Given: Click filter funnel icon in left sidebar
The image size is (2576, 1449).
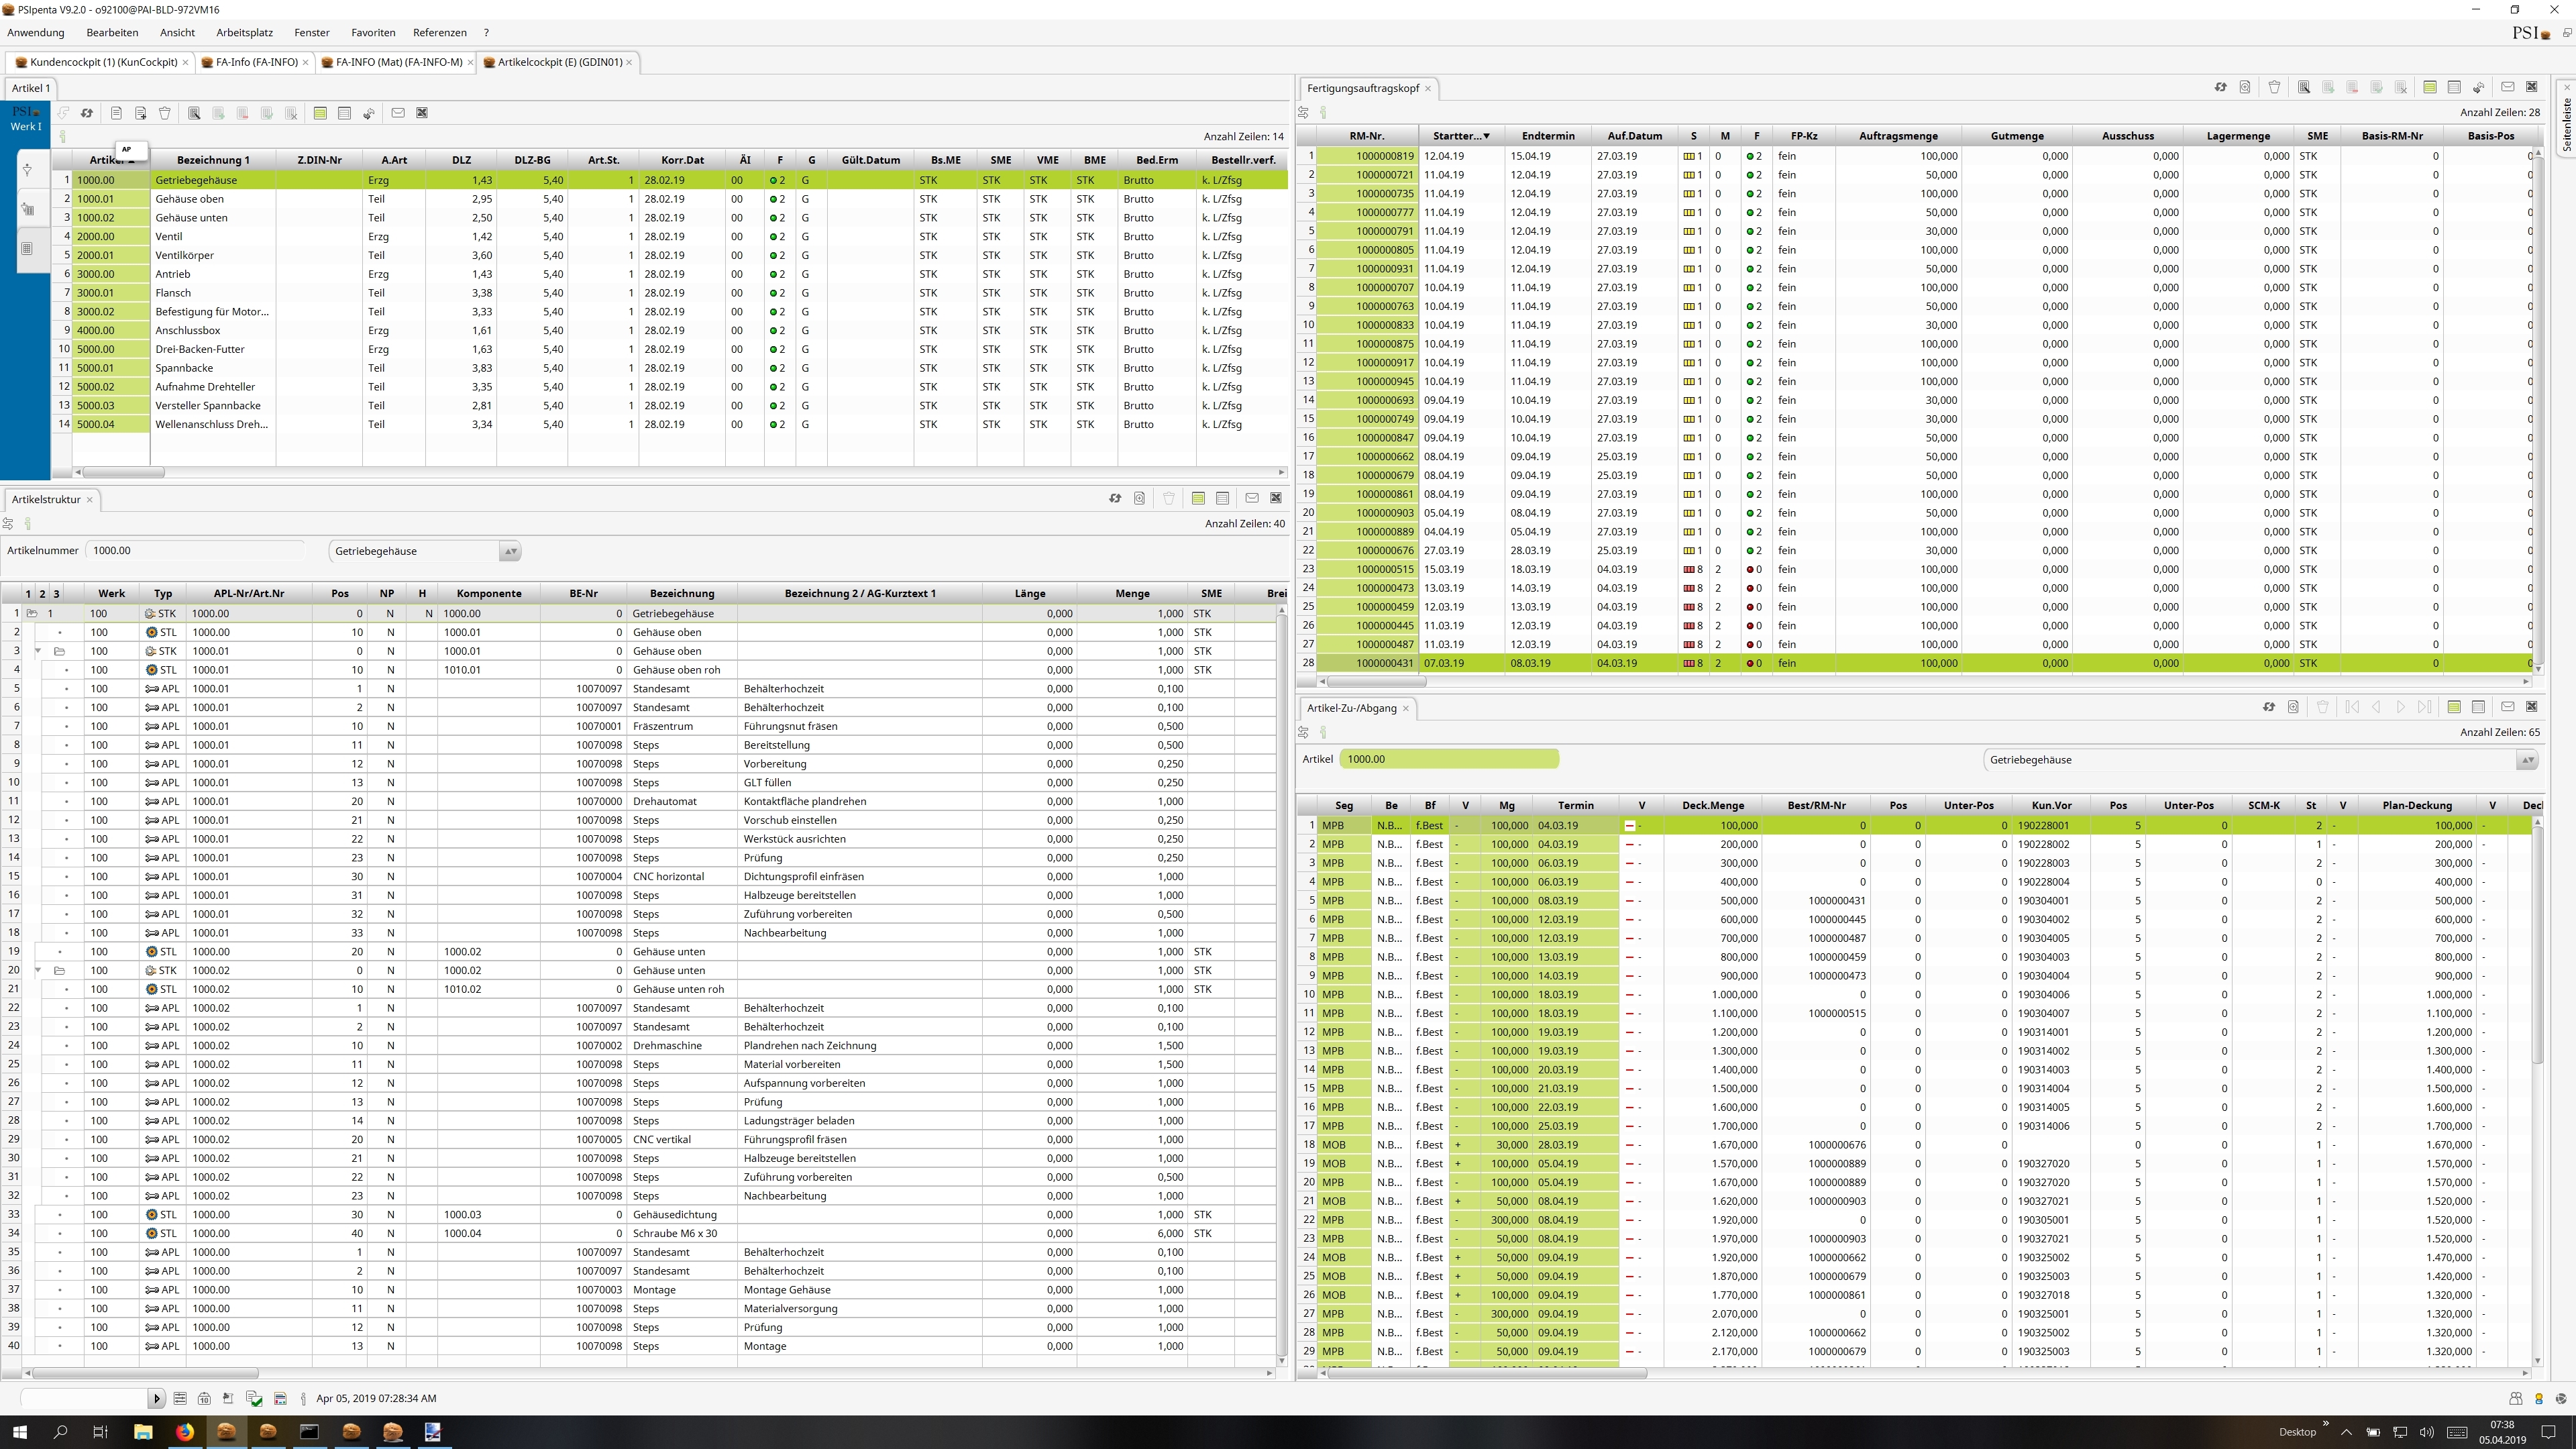Looking at the screenshot, I should (27, 170).
